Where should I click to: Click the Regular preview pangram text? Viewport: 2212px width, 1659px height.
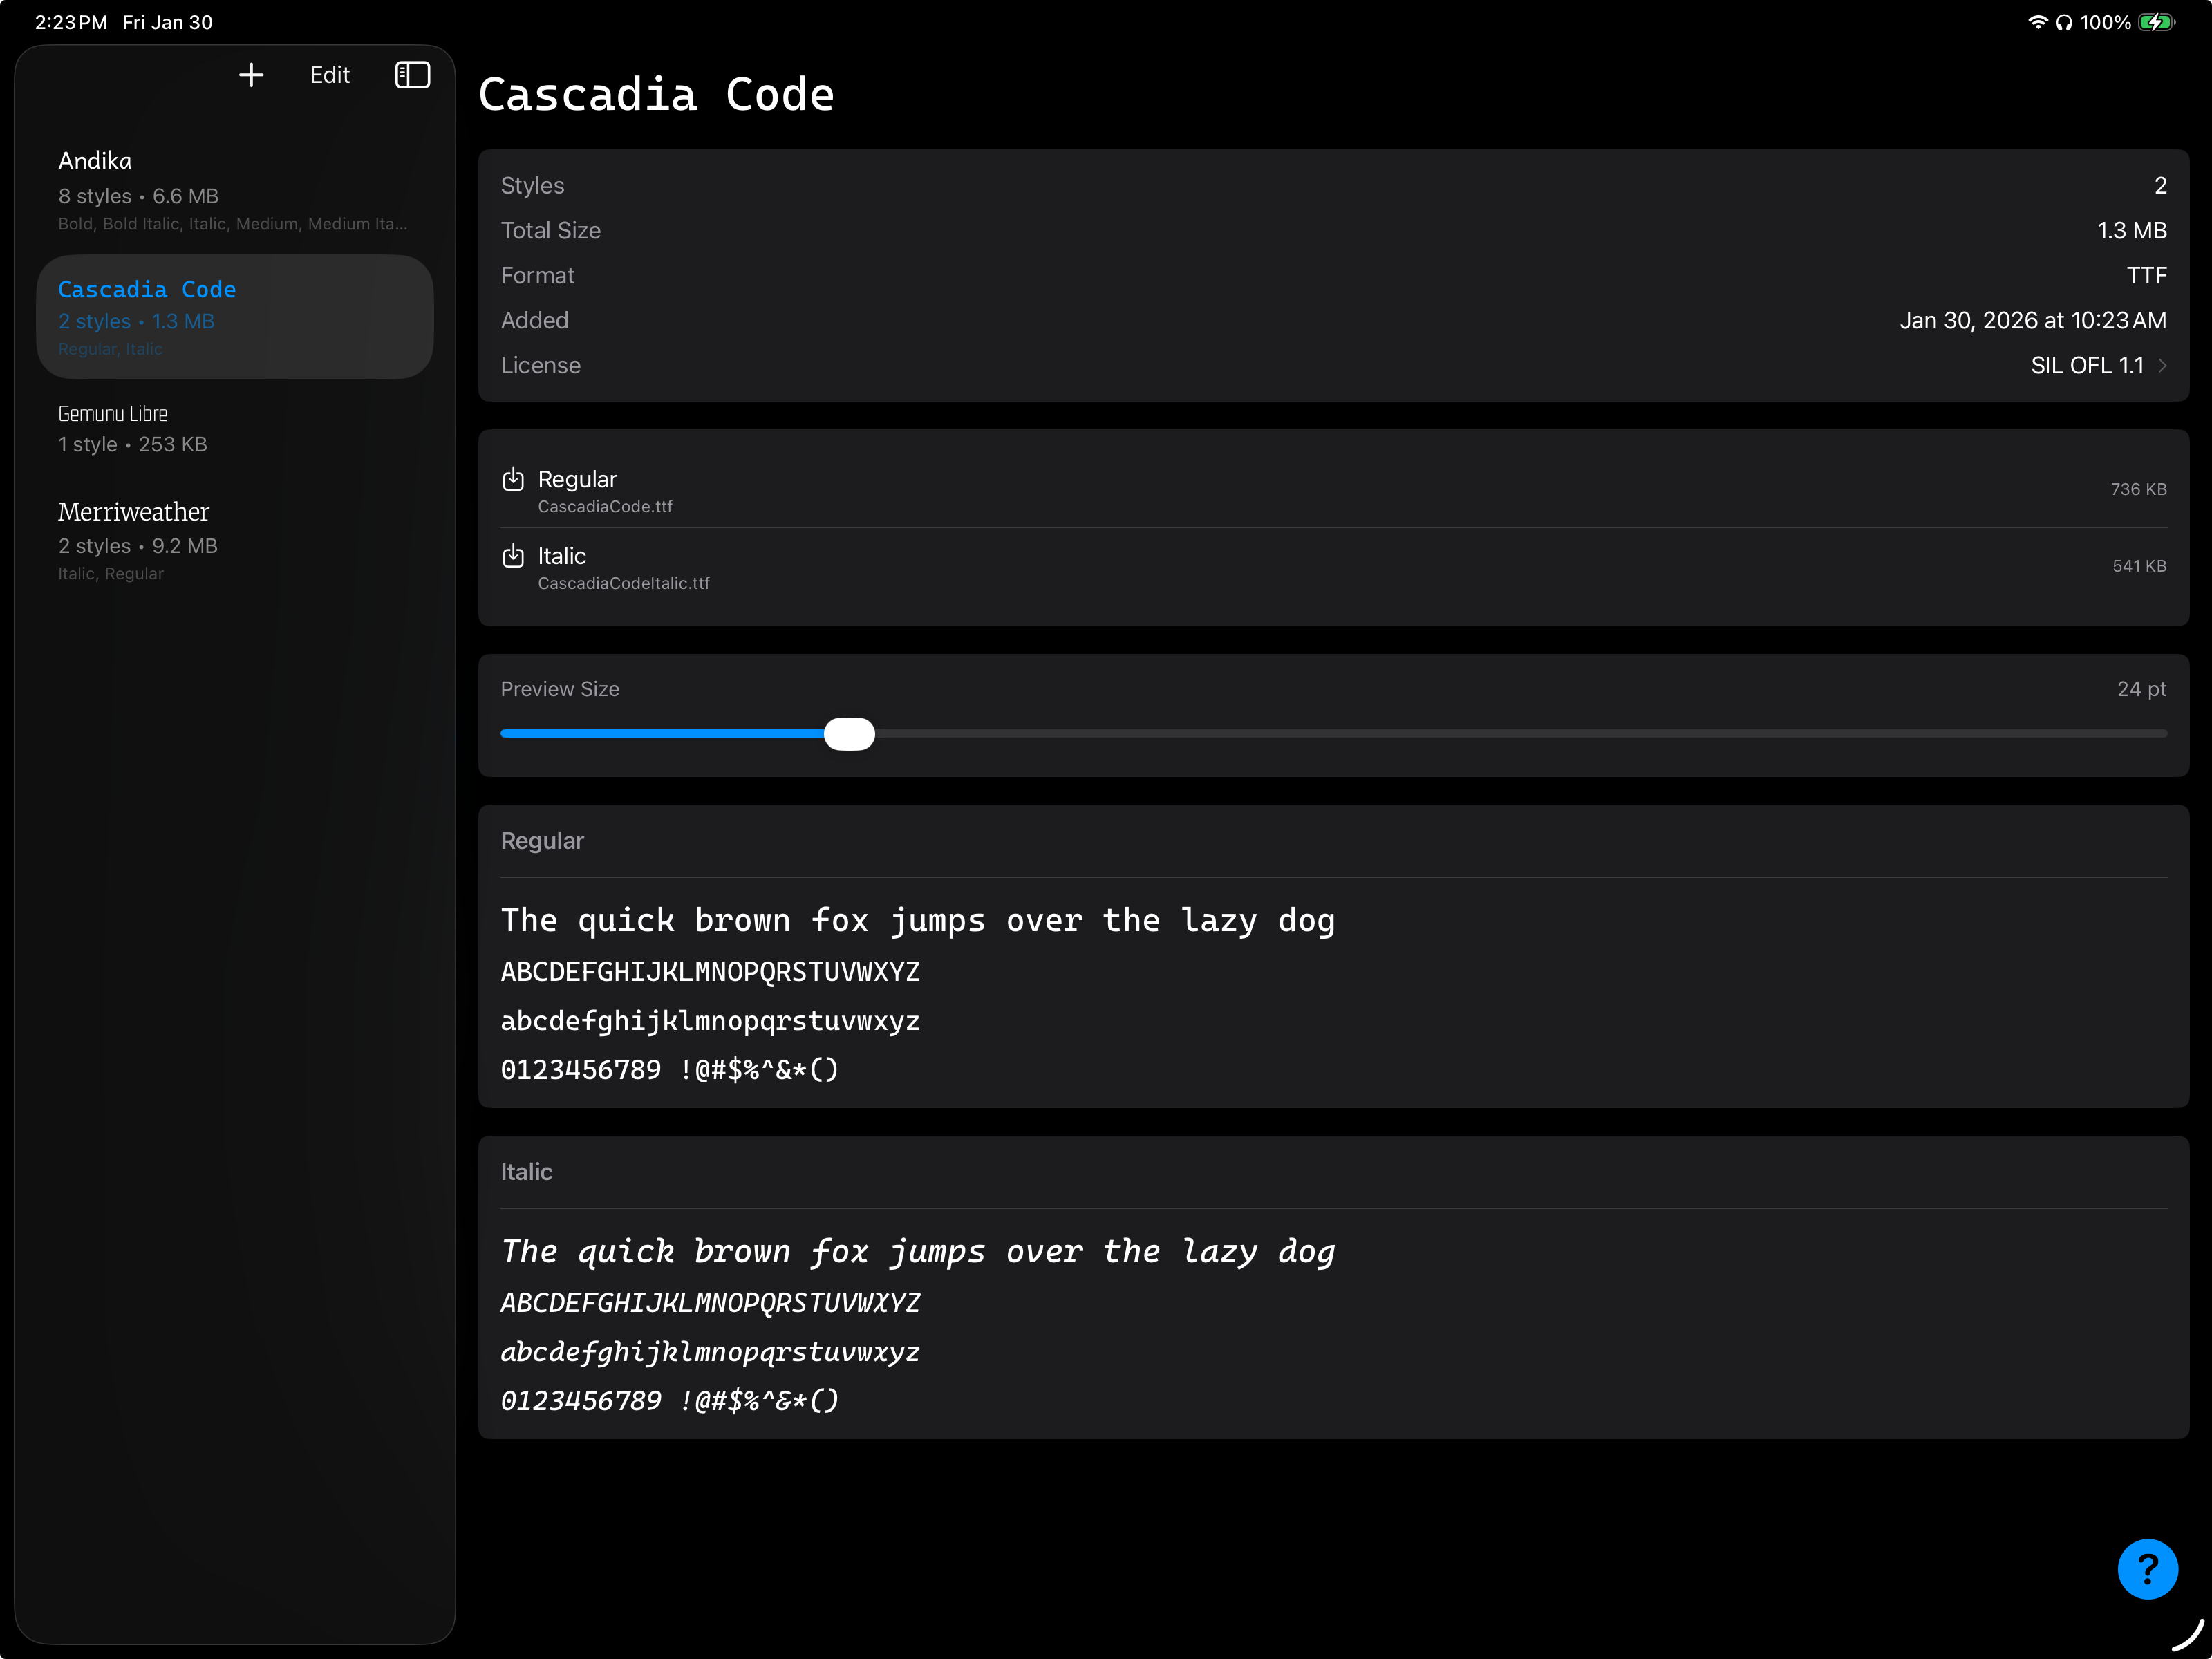tap(917, 921)
